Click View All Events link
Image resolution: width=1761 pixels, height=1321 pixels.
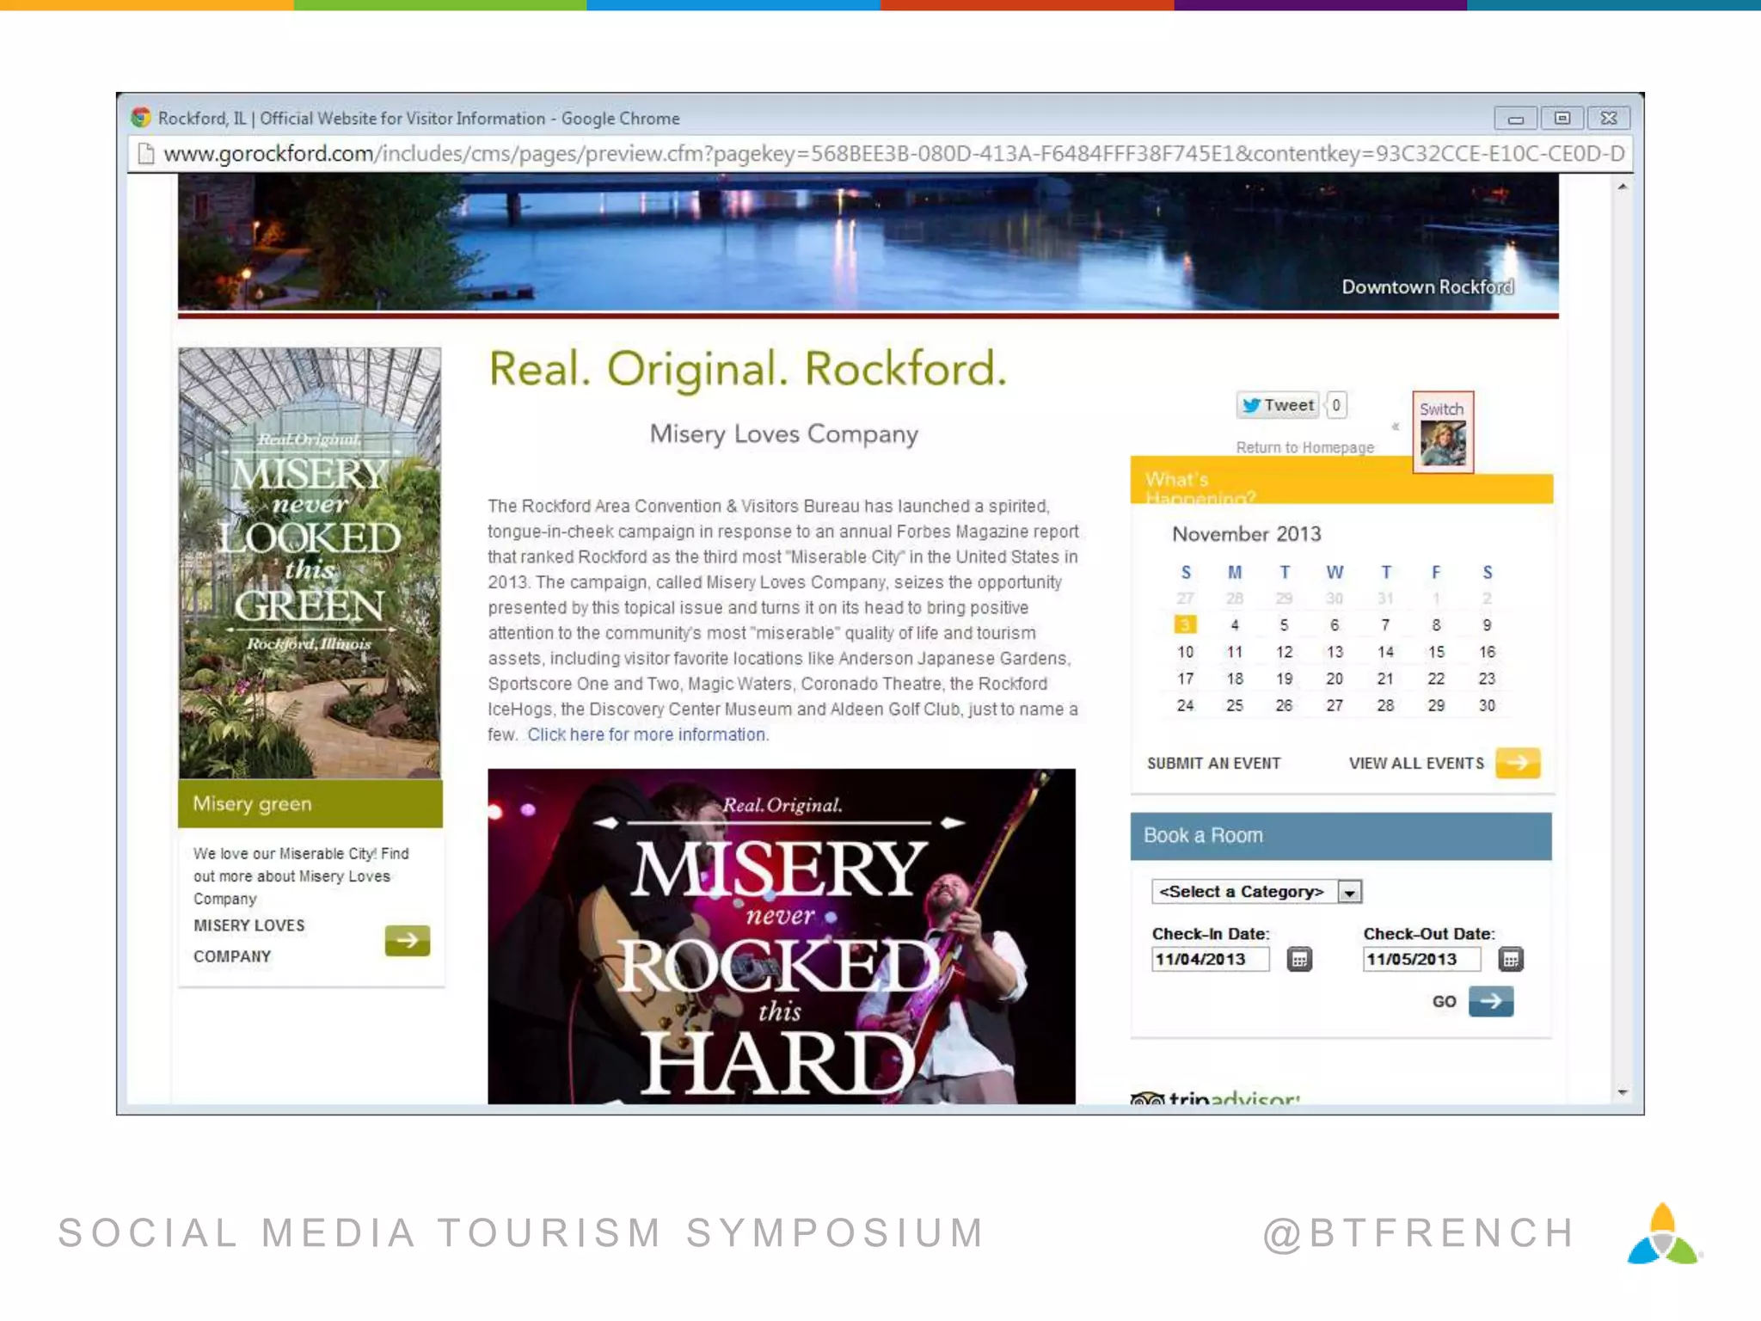(1416, 763)
